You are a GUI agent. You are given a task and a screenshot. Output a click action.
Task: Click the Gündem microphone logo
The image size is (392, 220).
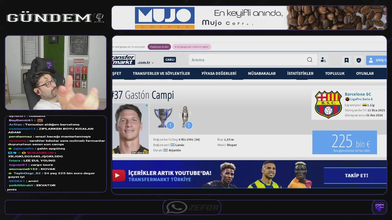tap(99, 18)
